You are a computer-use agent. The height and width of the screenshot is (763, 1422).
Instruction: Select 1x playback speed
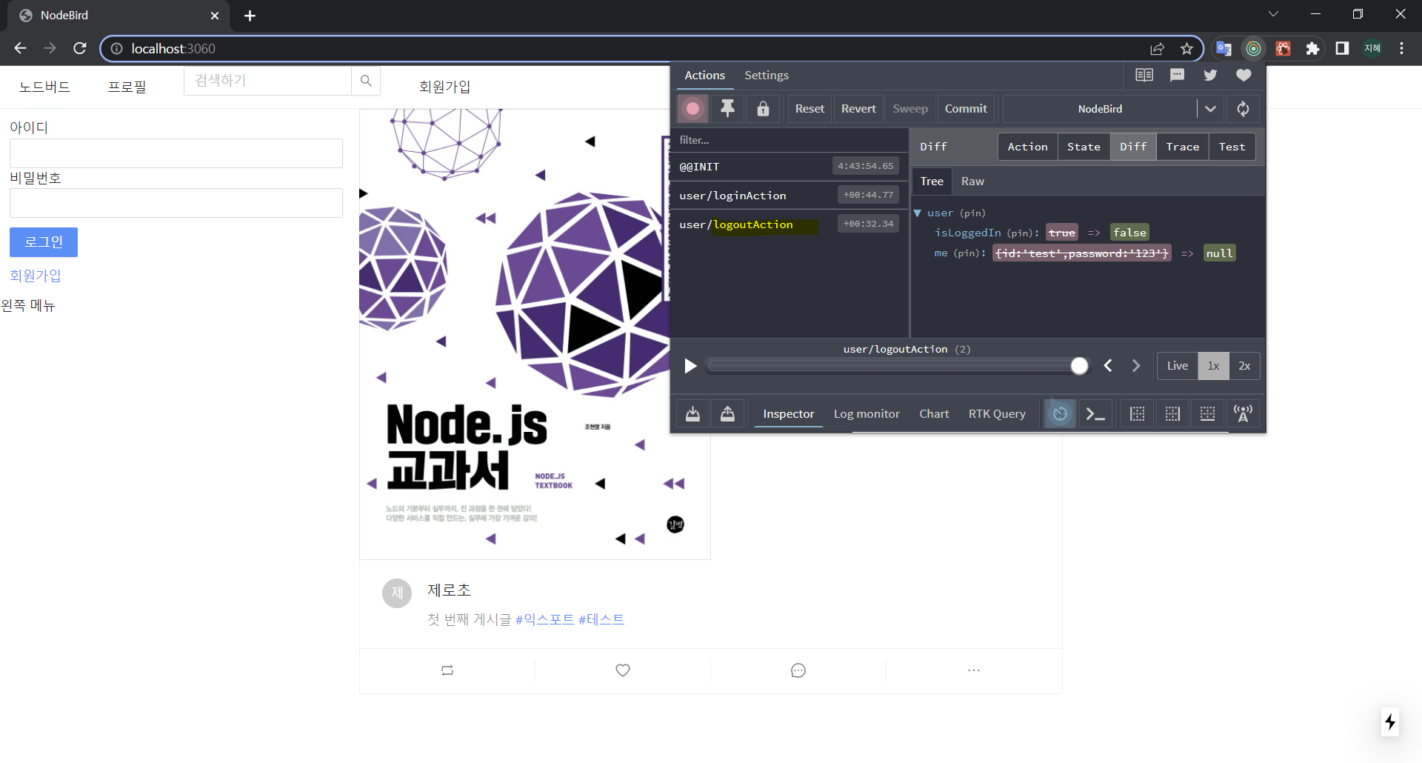(1213, 366)
